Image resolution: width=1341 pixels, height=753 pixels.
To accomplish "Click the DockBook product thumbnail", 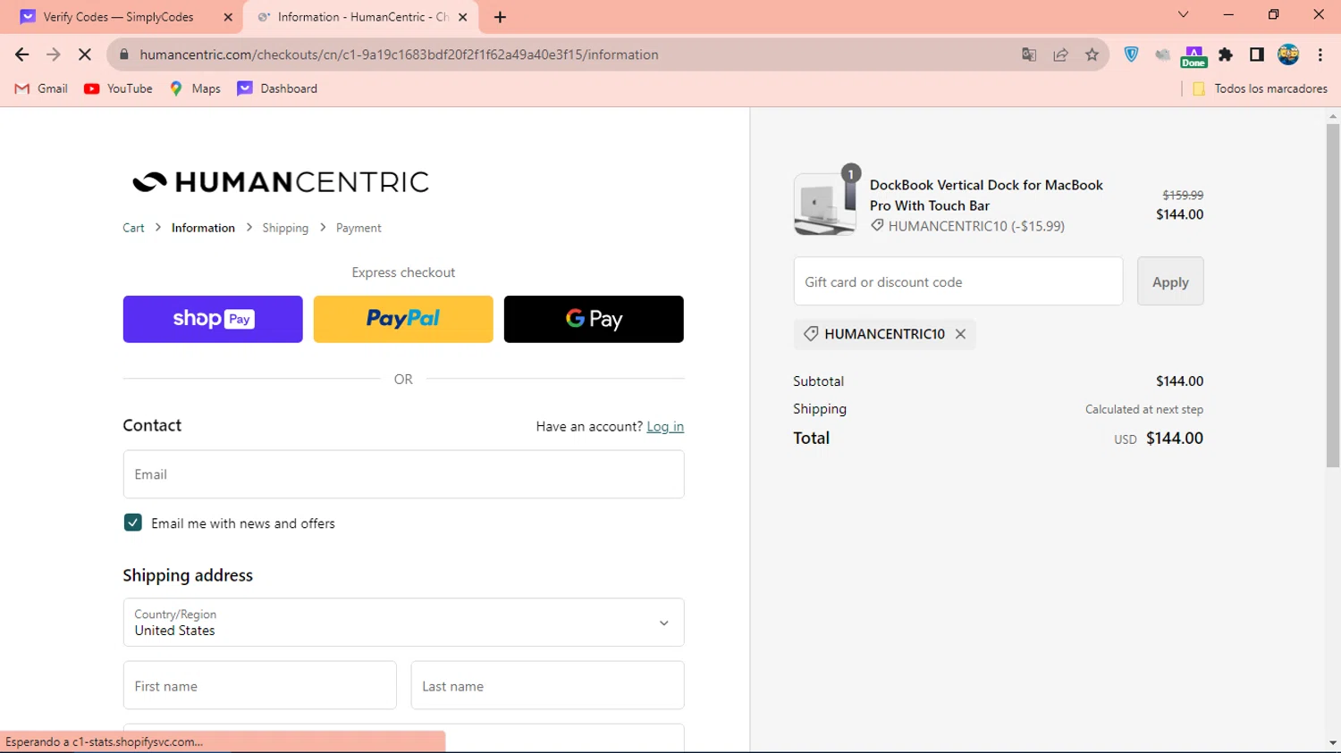I will pyautogui.click(x=824, y=204).
